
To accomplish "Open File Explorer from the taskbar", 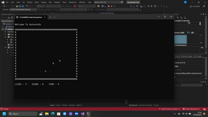I will coord(47,114).
